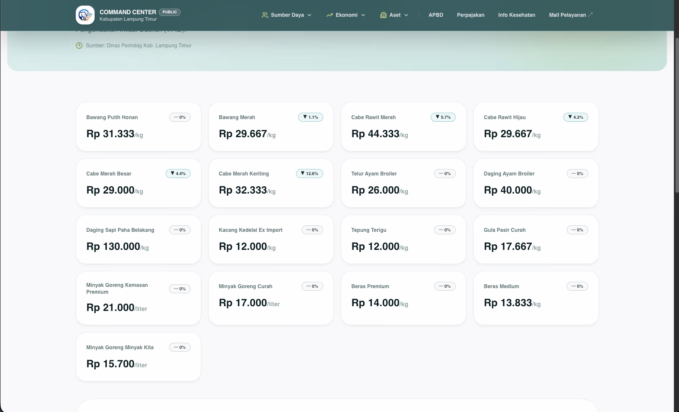The height and width of the screenshot is (412, 679).
Task: Open the Ekonomi menu label
Action: [347, 15]
